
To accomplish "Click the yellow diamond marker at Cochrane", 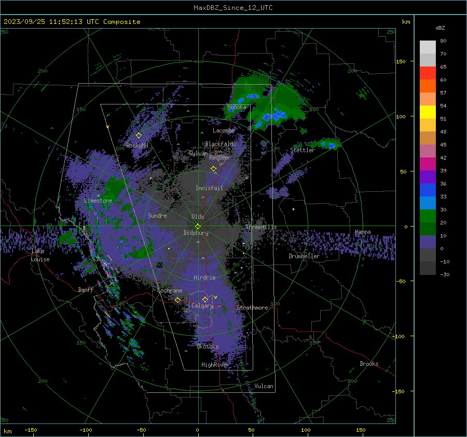I will coord(177,300).
